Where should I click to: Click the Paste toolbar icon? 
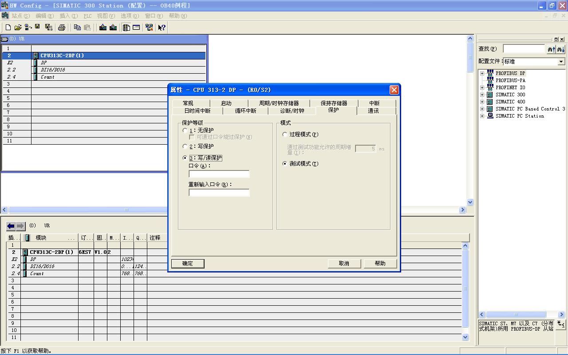point(87,28)
